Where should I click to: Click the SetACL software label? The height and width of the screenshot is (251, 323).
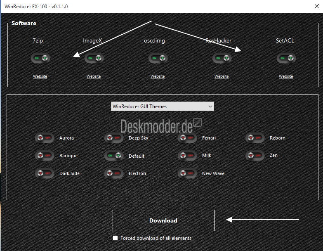pos(285,40)
